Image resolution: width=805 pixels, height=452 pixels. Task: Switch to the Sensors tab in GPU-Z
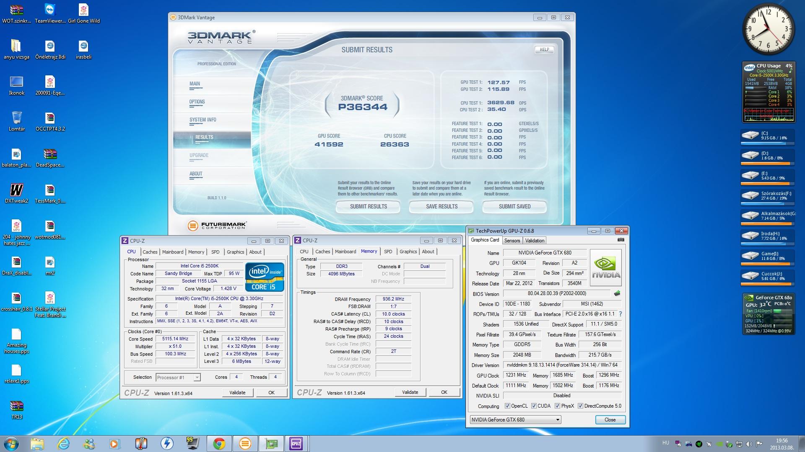(512, 241)
